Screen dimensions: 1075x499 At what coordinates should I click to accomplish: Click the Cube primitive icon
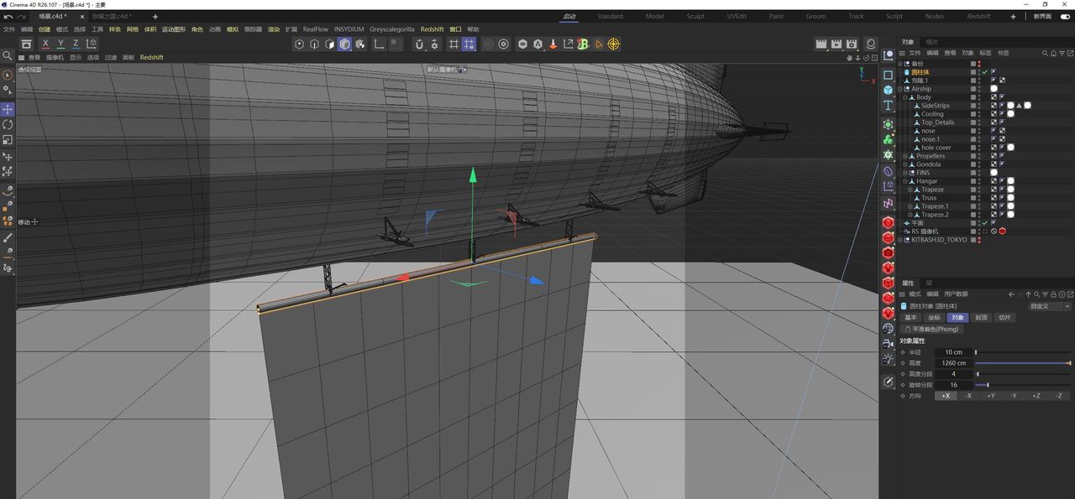(x=888, y=90)
